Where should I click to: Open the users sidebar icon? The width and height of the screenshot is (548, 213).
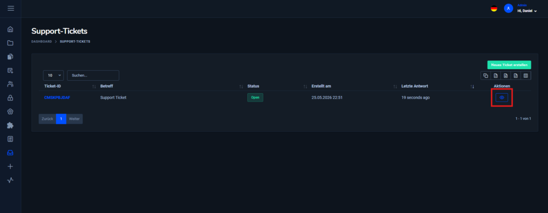tap(10, 84)
